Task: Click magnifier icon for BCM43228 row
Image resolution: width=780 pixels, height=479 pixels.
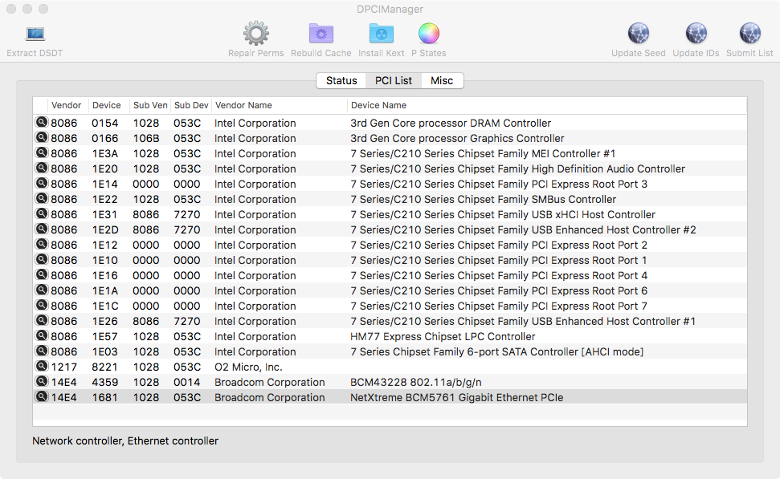Action: pos(42,382)
